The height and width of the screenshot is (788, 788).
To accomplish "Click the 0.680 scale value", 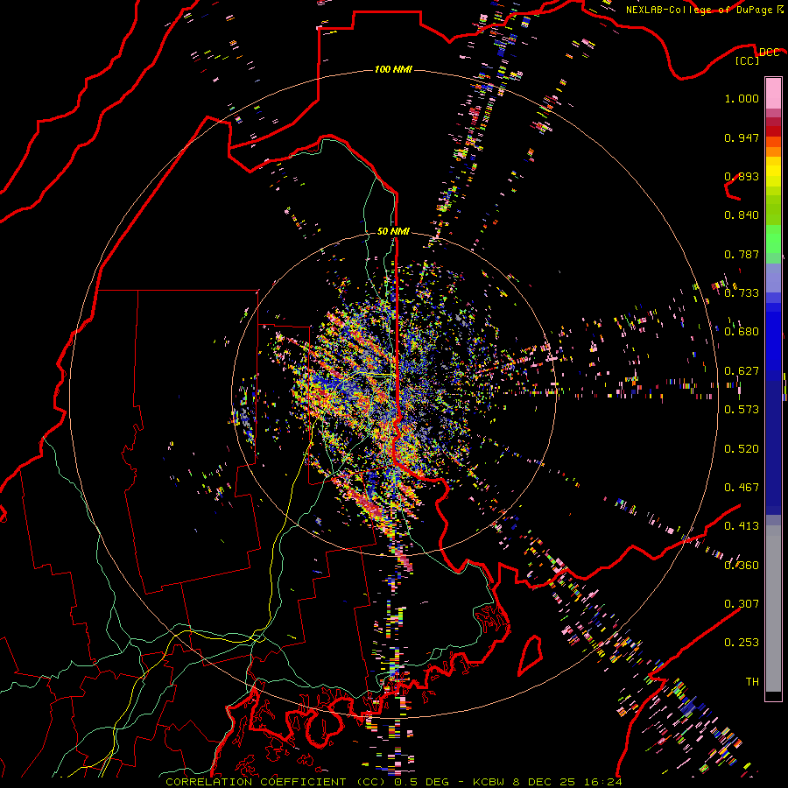I will [742, 332].
